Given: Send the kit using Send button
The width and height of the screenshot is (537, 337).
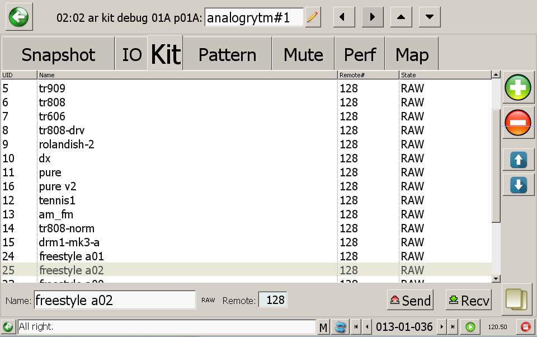Looking at the screenshot, I should click(411, 301).
